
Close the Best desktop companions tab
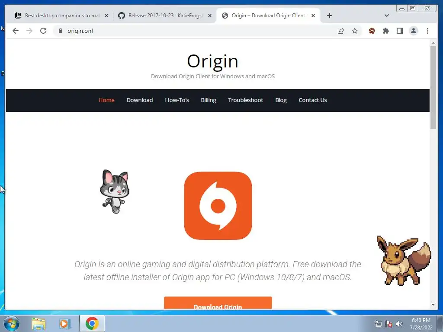tap(106, 16)
